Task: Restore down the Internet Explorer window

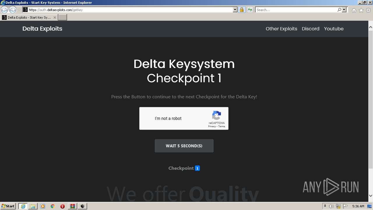Action: click(x=365, y=2)
